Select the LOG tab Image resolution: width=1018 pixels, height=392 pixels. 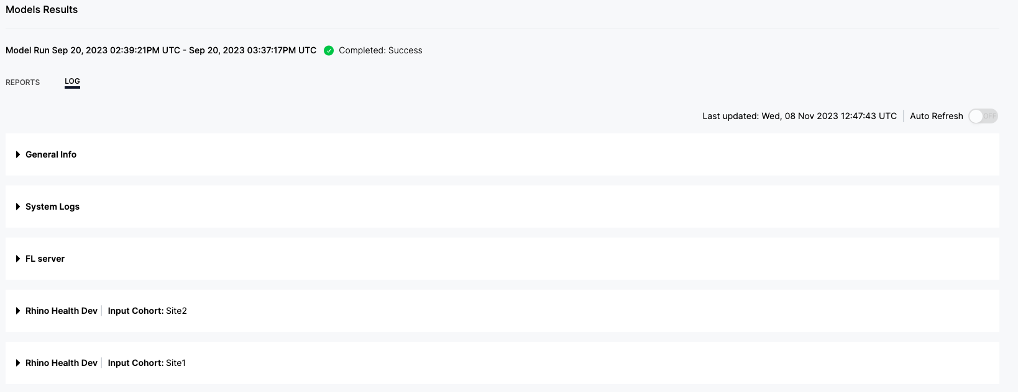pyautogui.click(x=72, y=81)
